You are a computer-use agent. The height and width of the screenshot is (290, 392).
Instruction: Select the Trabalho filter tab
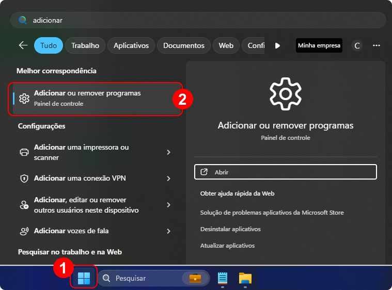click(85, 45)
